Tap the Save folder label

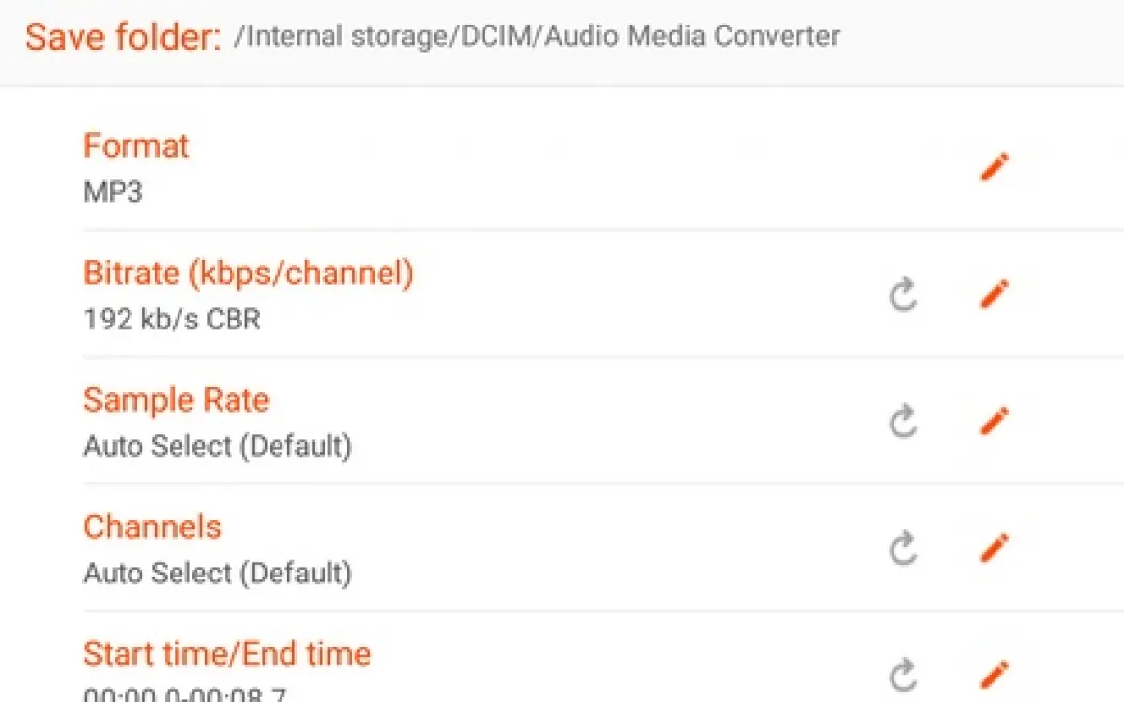124,37
